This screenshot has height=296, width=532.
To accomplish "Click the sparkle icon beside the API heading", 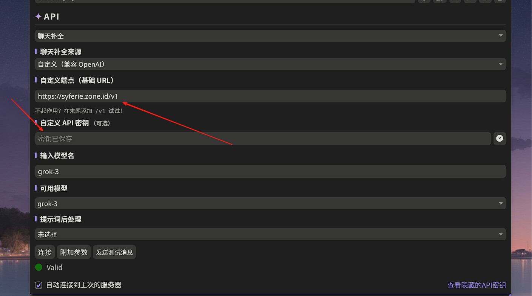I will coord(38,17).
